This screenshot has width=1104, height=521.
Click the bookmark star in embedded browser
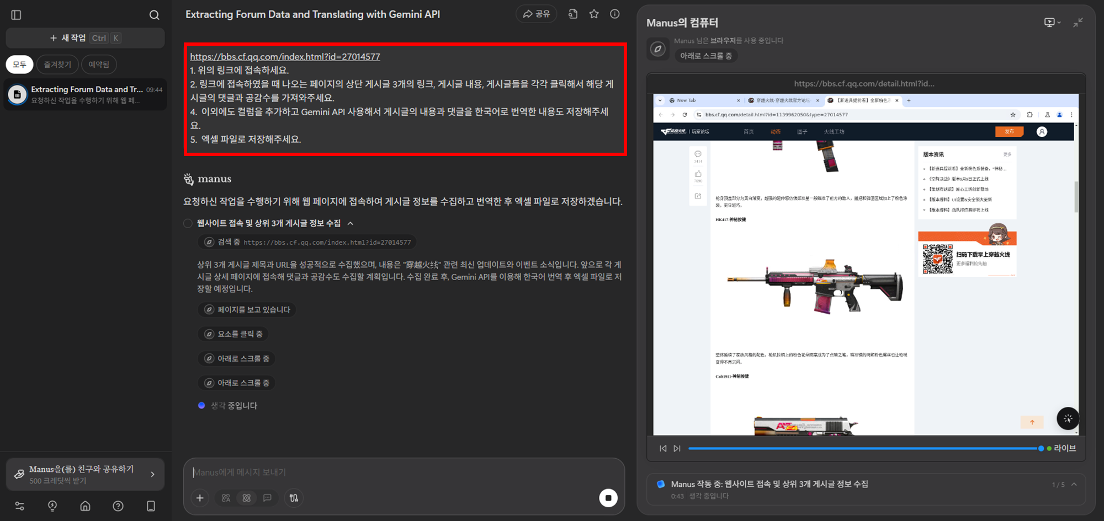pyautogui.click(x=1013, y=115)
